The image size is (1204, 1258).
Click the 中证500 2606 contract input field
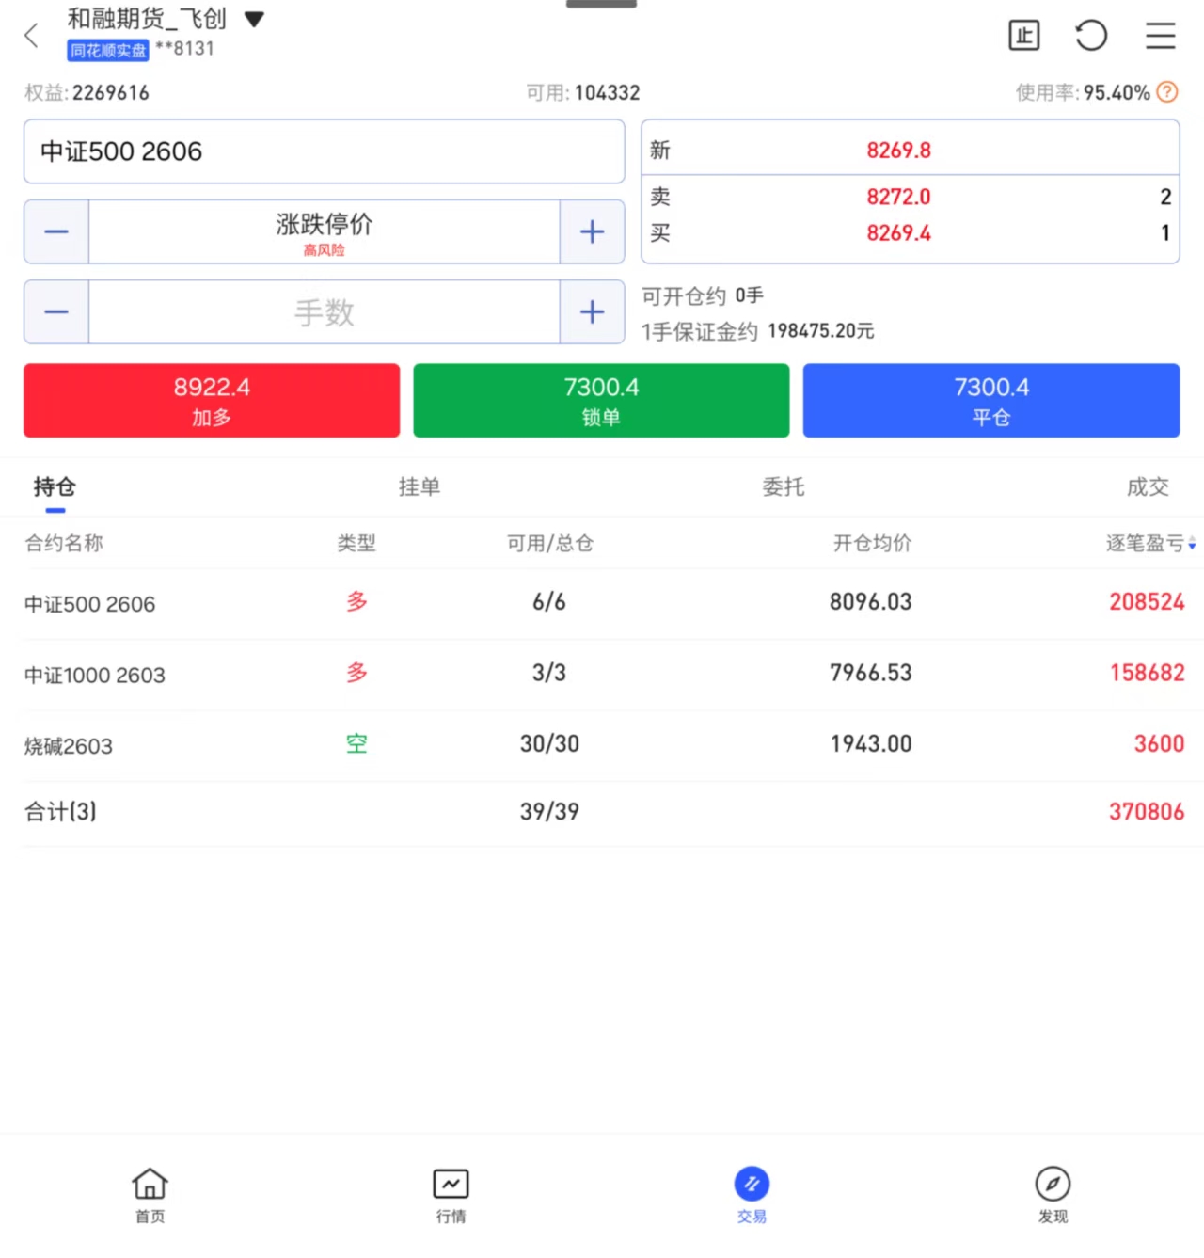pos(324,151)
